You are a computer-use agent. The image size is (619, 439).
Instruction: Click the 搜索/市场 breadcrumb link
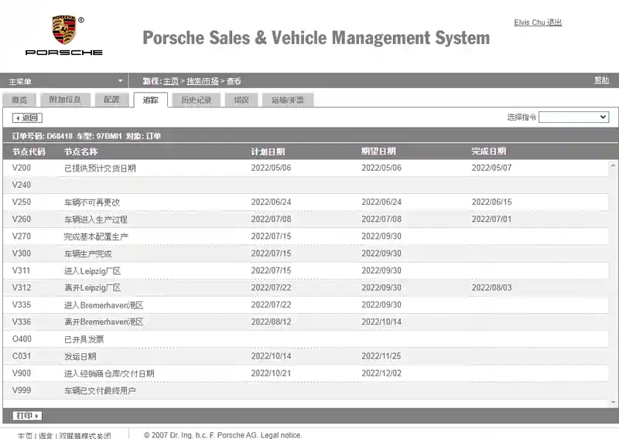(201, 81)
